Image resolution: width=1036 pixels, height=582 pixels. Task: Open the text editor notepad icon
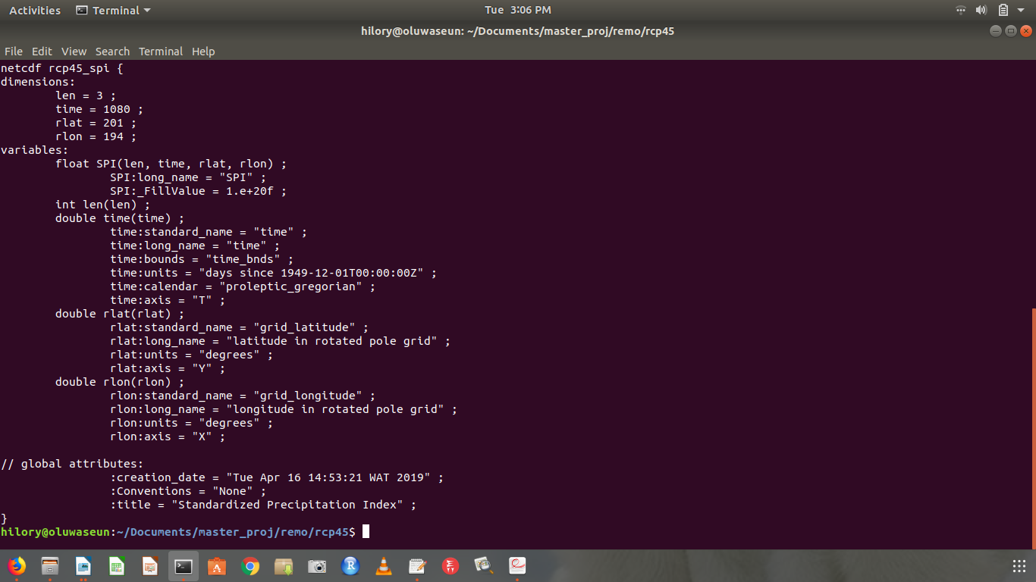coord(417,565)
